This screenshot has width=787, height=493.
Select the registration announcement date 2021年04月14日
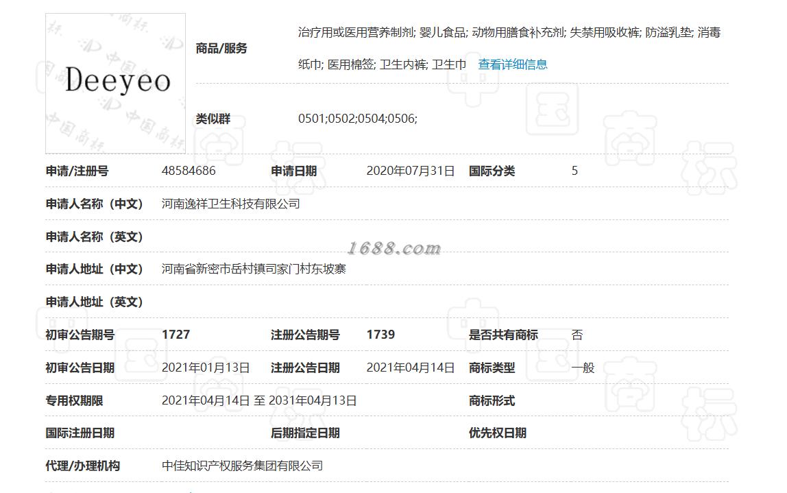point(411,368)
